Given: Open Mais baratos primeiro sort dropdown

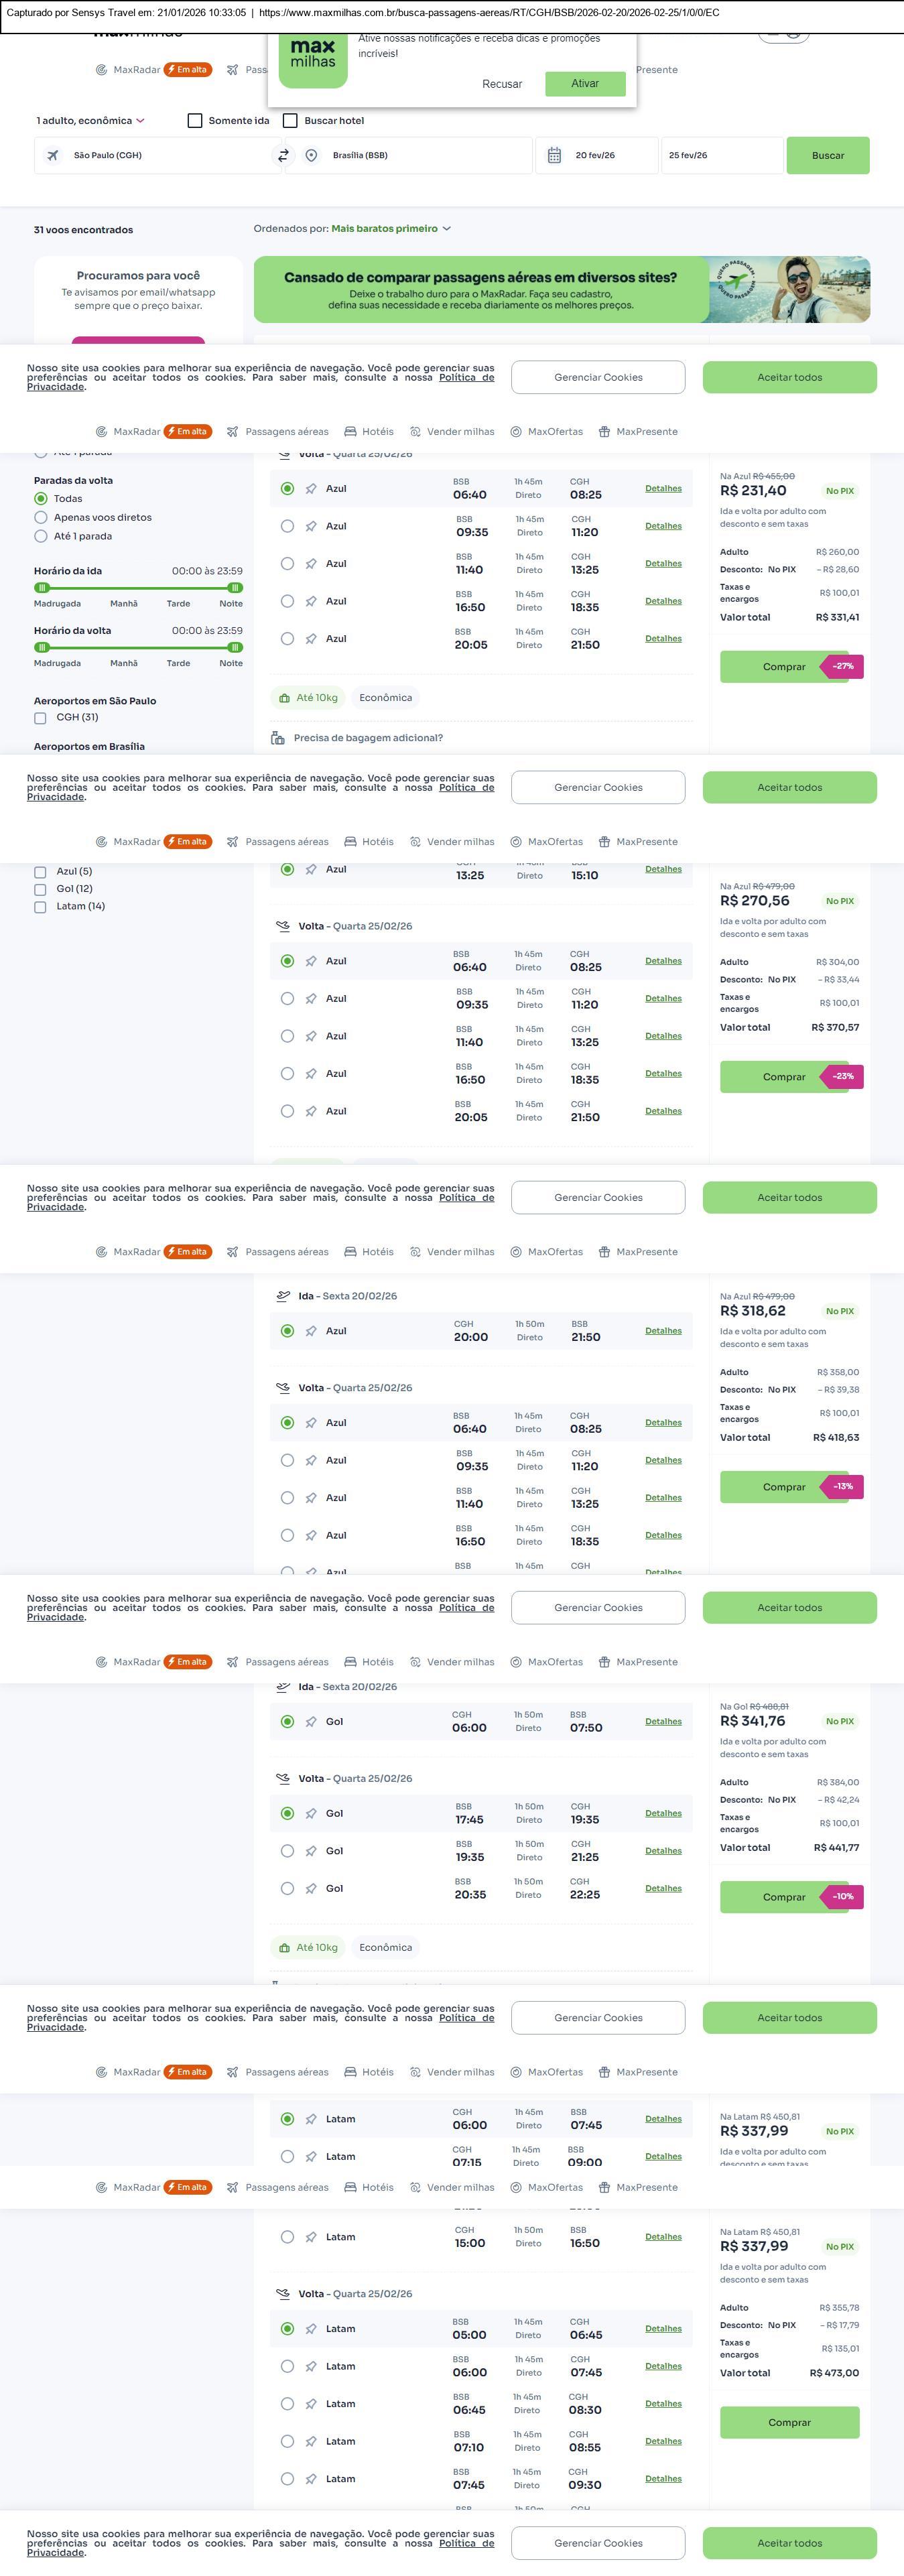Looking at the screenshot, I should pyautogui.click(x=391, y=229).
